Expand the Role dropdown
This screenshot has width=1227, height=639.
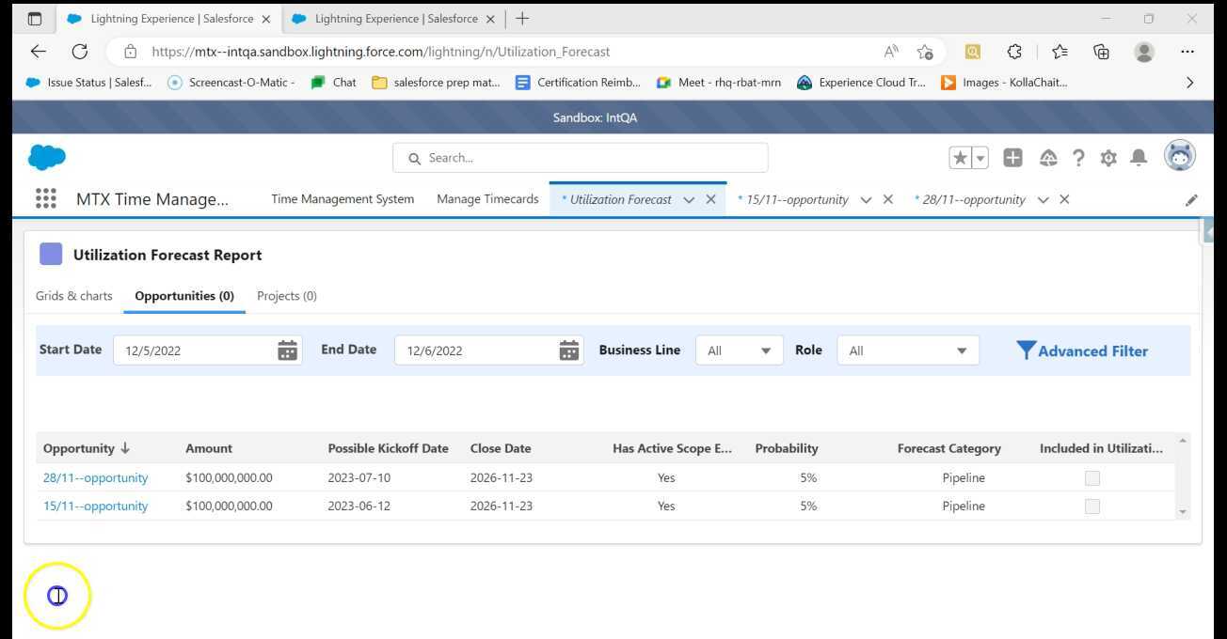907,351
